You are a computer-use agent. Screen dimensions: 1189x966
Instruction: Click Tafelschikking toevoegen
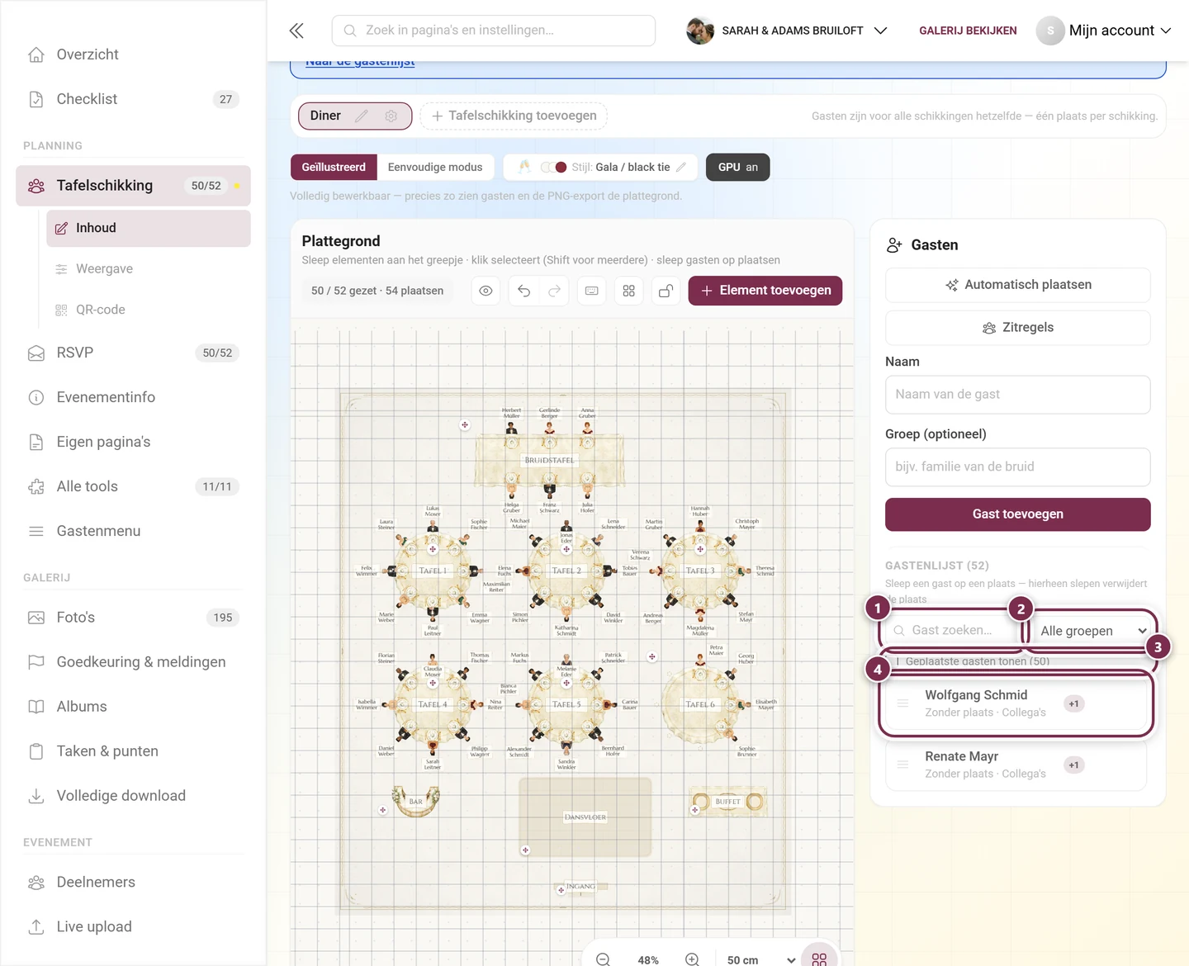click(514, 116)
